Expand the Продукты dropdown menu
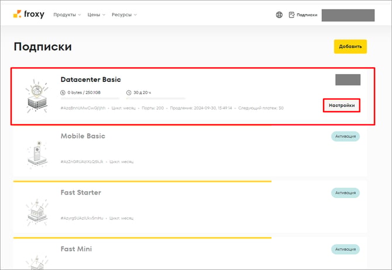392x270 pixels. tap(67, 15)
